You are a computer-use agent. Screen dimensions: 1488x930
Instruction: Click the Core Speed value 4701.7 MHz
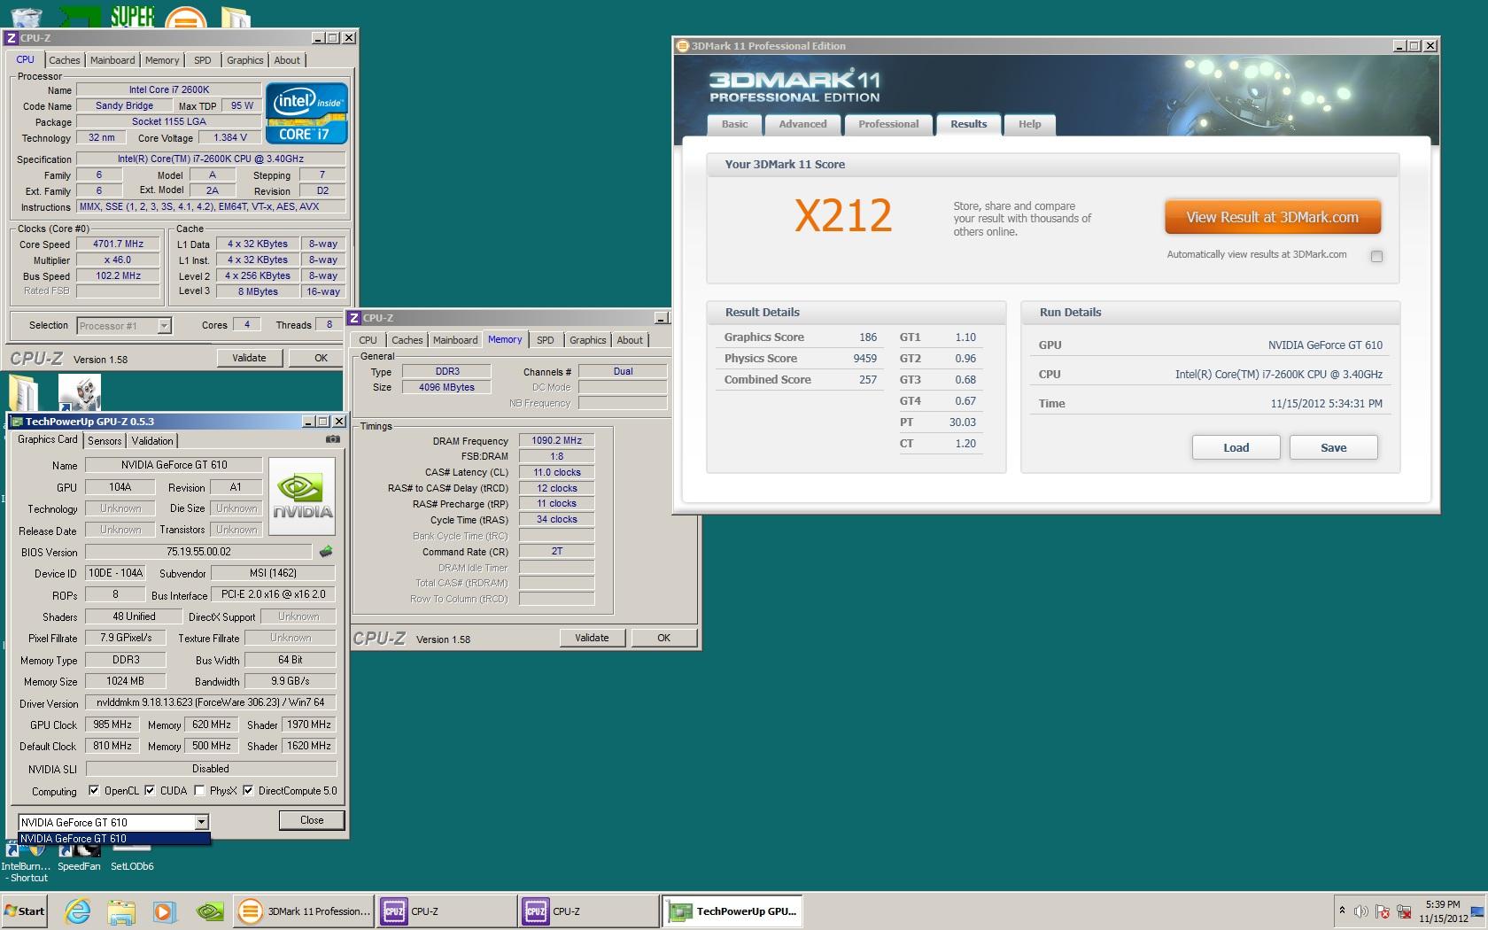point(118,244)
